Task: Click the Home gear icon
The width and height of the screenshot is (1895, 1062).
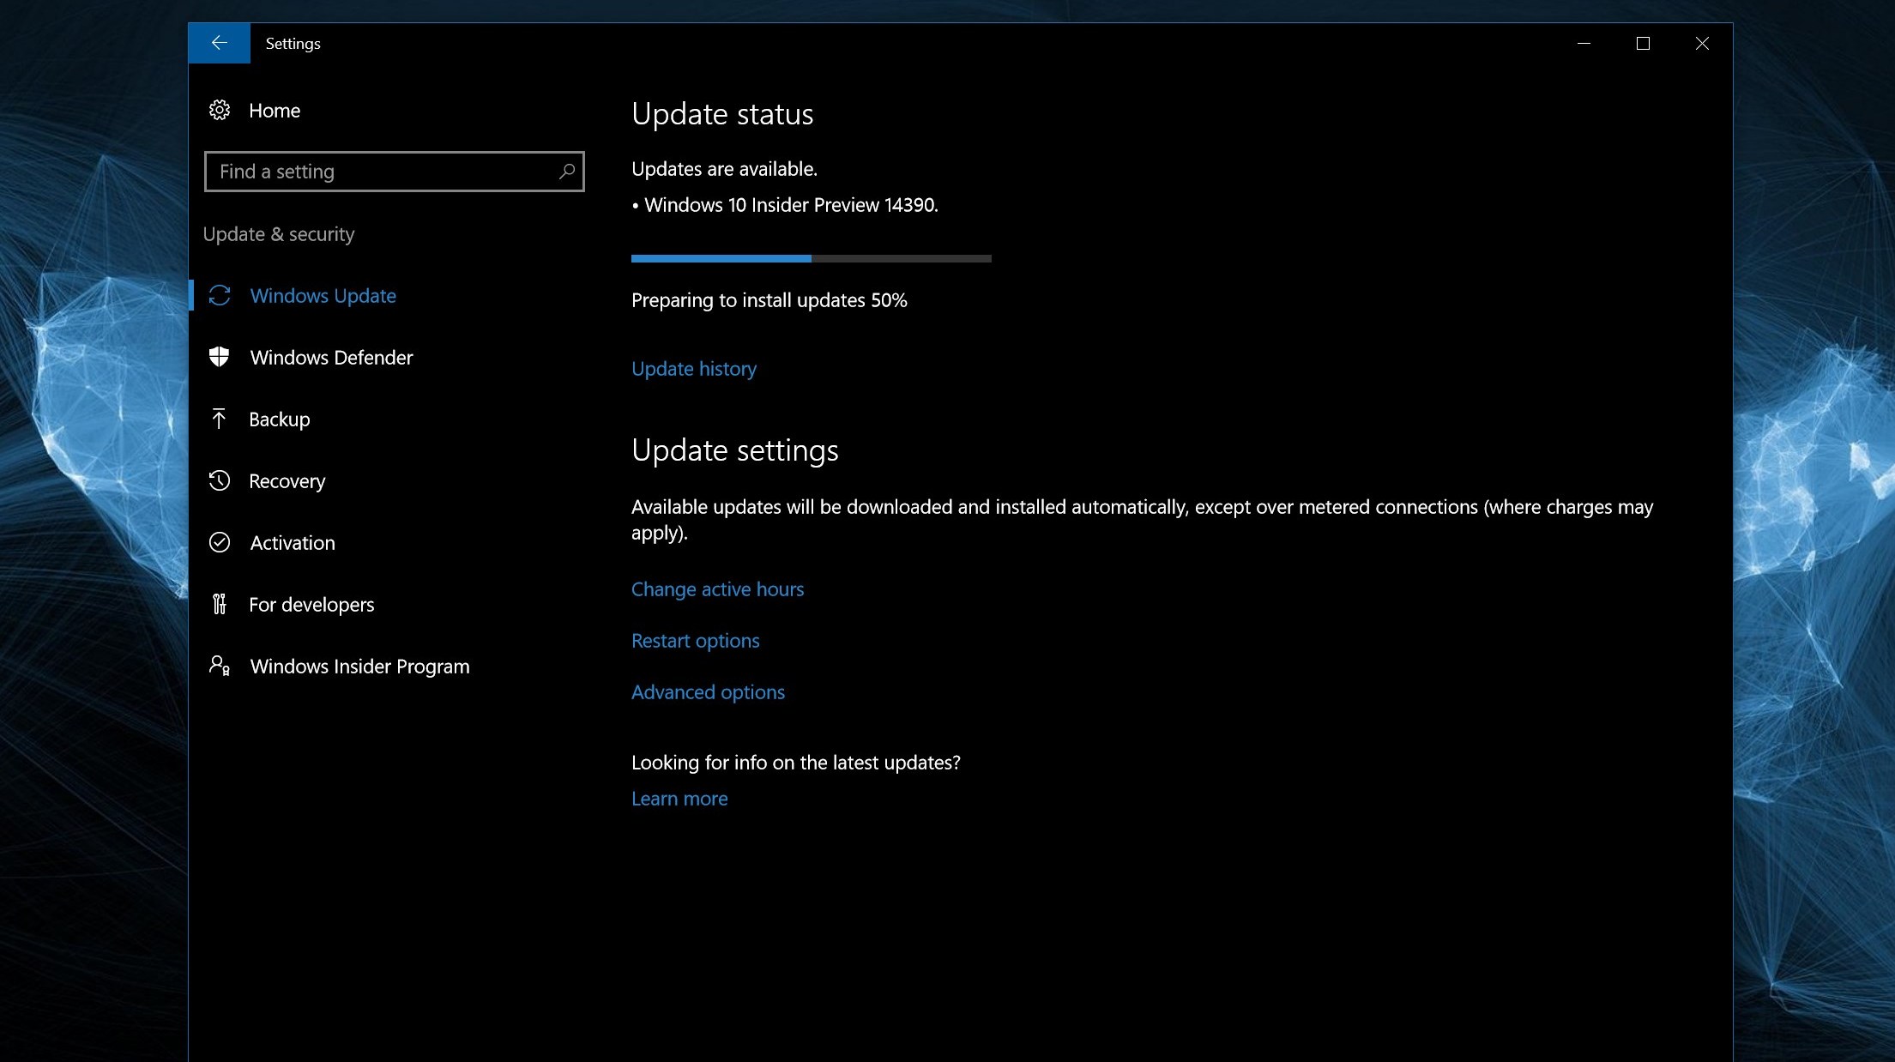Action: (220, 111)
